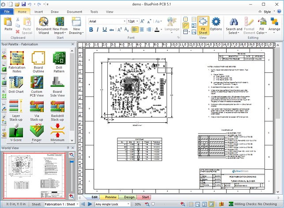Open the Style menu button
The image size is (284, 208).
coord(267,11)
